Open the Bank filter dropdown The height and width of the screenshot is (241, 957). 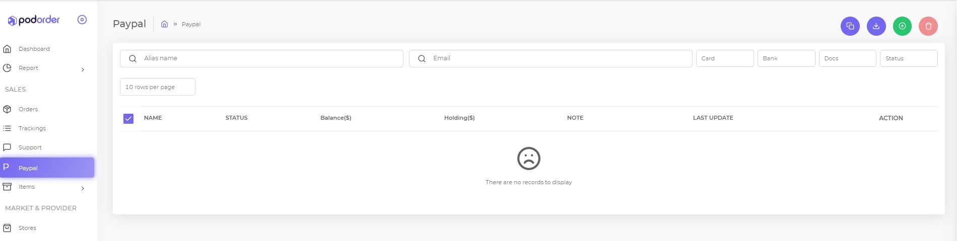786,58
